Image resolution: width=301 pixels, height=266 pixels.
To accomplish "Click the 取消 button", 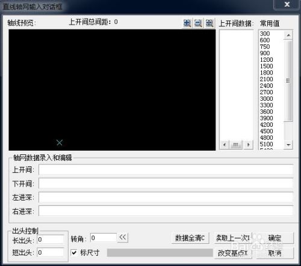I will [x=275, y=253].
